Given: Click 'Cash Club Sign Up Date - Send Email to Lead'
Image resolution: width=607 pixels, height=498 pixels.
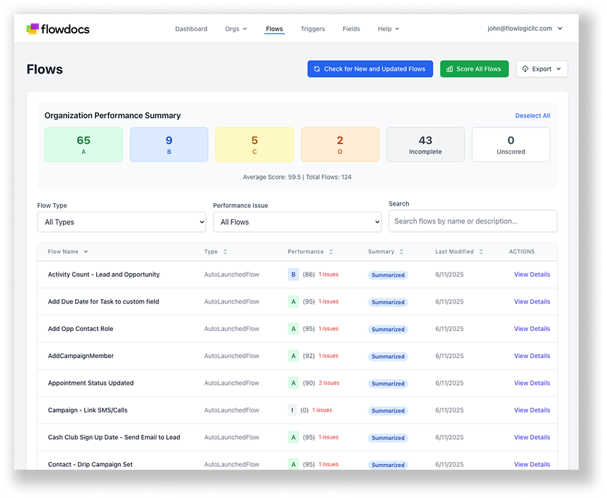Looking at the screenshot, I should tap(114, 437).
